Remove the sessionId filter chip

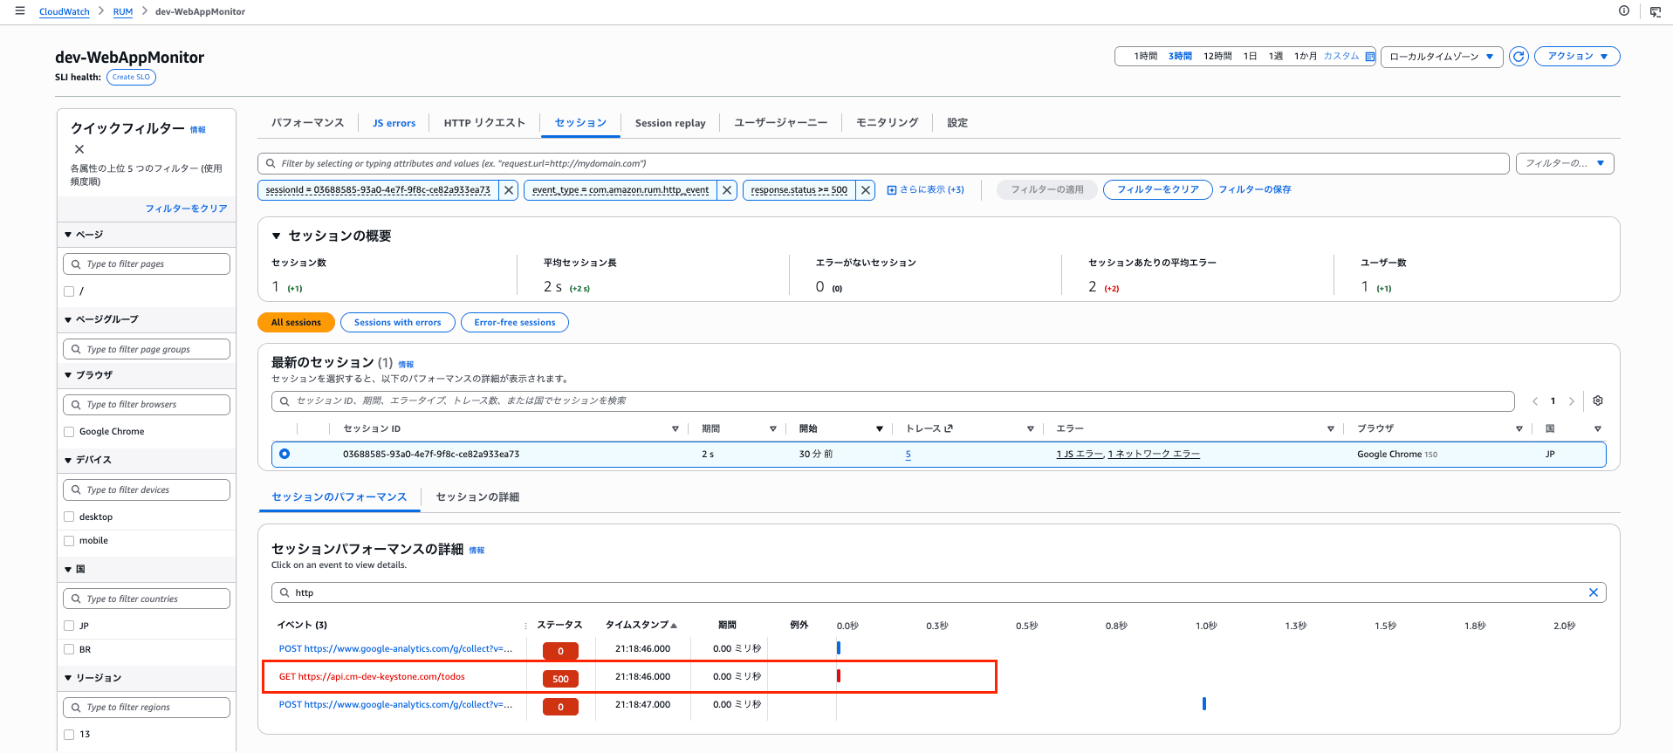point(509,190)
